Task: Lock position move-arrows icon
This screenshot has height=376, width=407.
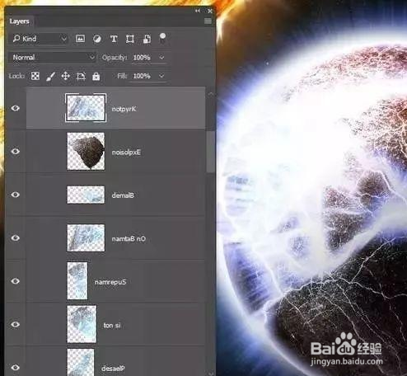Action: [65, 76]
